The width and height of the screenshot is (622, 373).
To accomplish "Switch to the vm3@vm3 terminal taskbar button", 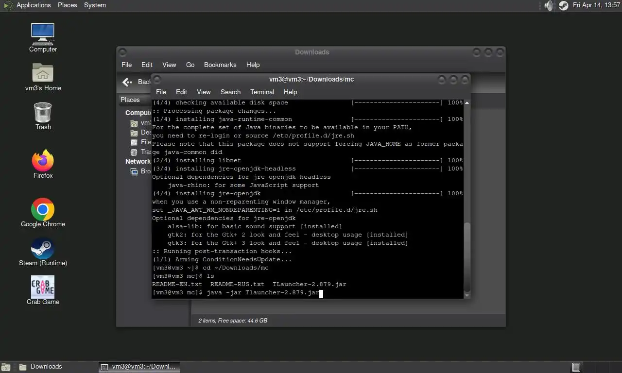I will tap(139, 367).
